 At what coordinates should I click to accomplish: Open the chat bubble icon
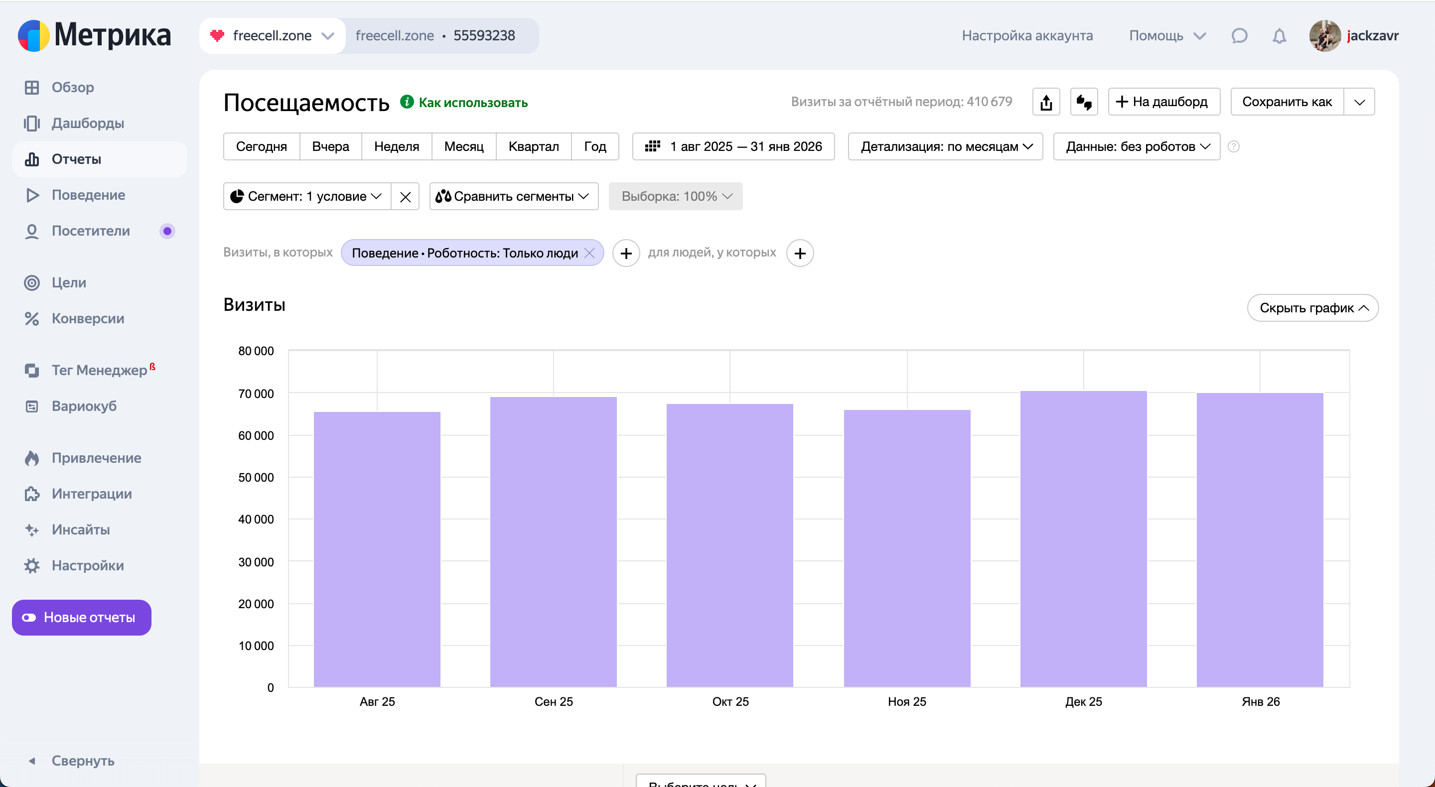pos(1239,36)
